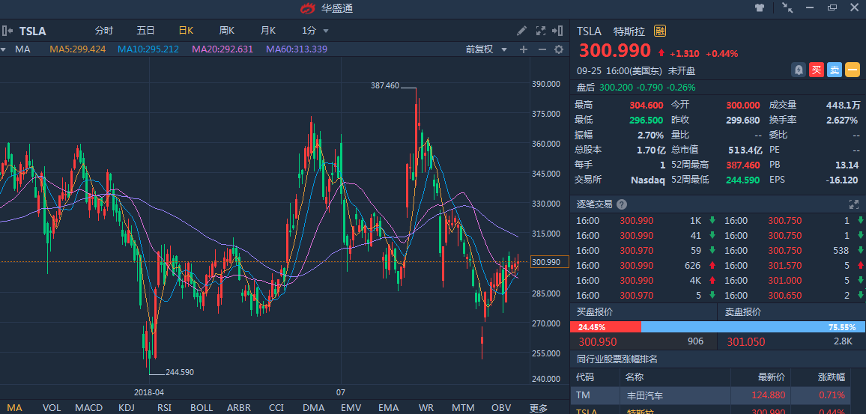The height and width of the screenshot is (414, 866).
Task: Zoom out chart with minus icon
Action: point(541,49)
